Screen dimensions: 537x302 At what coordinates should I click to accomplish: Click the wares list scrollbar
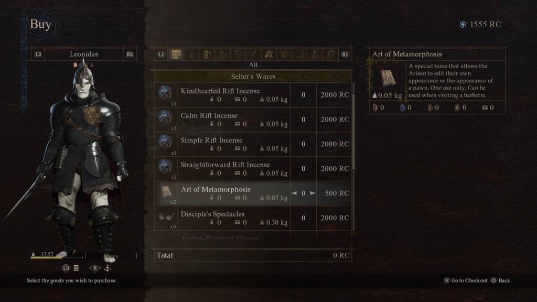point(353,132)
